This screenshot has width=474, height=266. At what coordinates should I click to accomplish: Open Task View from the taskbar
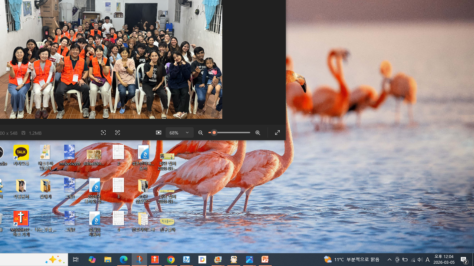[76, 260]
